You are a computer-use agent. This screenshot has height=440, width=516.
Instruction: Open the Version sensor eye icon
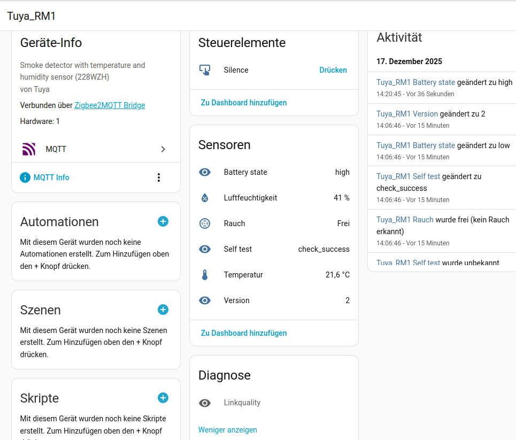click(x=205, y=300)
